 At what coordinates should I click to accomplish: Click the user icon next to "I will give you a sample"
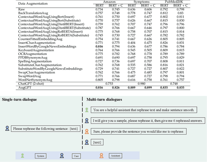[x=86, y=121]
